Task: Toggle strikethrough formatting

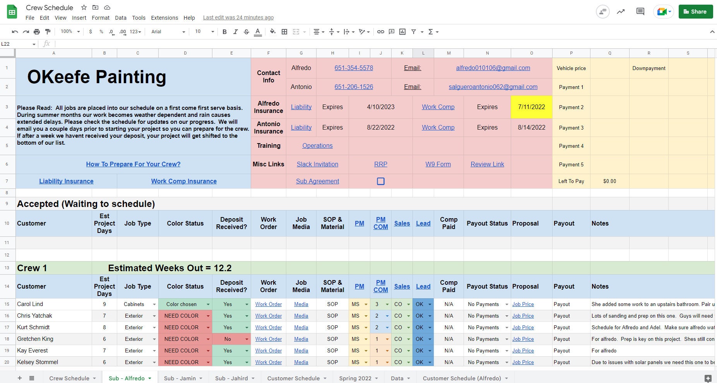Action: coord(246,32)
